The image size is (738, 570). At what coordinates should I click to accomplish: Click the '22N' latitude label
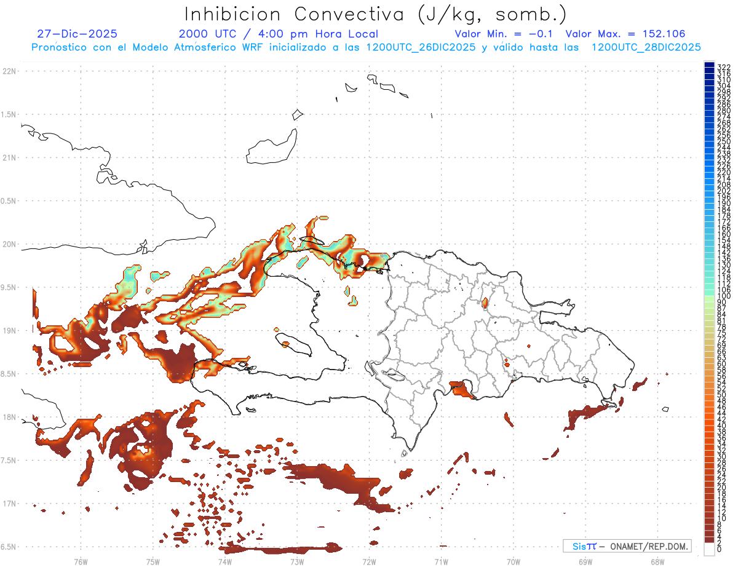coord(9,71)
